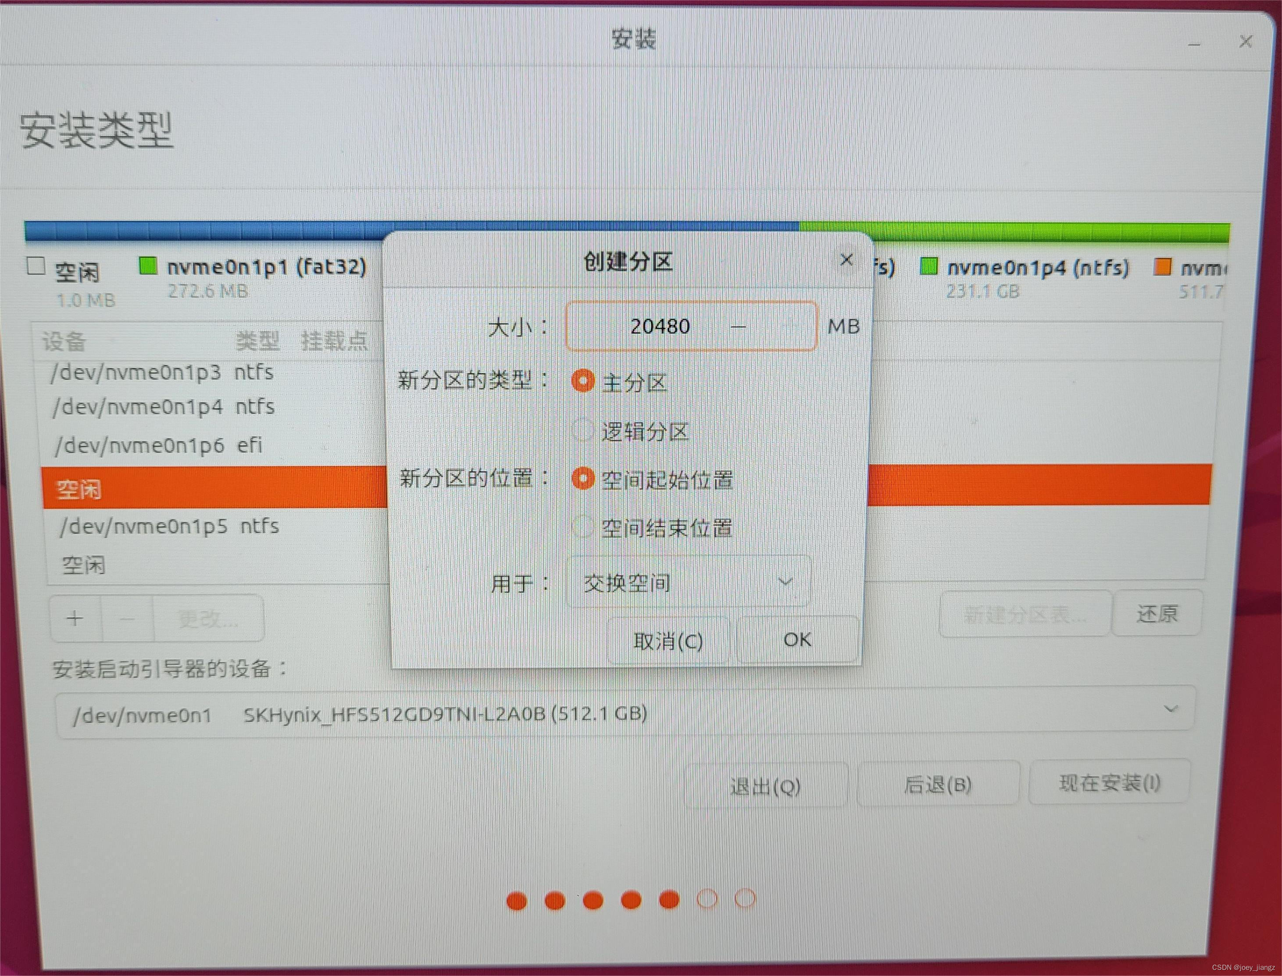Viewport: 1282px width, 976px height.
Task: Close the 创建分区 dialog with X
Action: [x=846, y=260]
